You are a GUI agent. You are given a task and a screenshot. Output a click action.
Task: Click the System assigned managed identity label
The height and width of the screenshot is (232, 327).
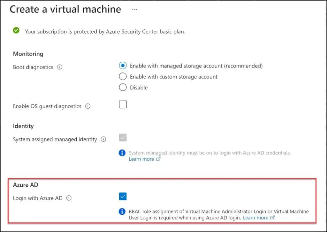pos(55,139)
